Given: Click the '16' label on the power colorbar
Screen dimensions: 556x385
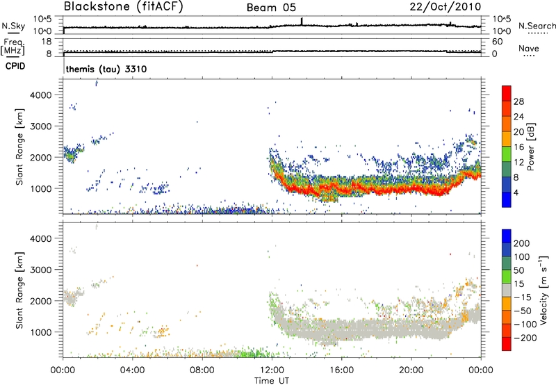Looking at the screenshot, I should (x=518, y=147).
